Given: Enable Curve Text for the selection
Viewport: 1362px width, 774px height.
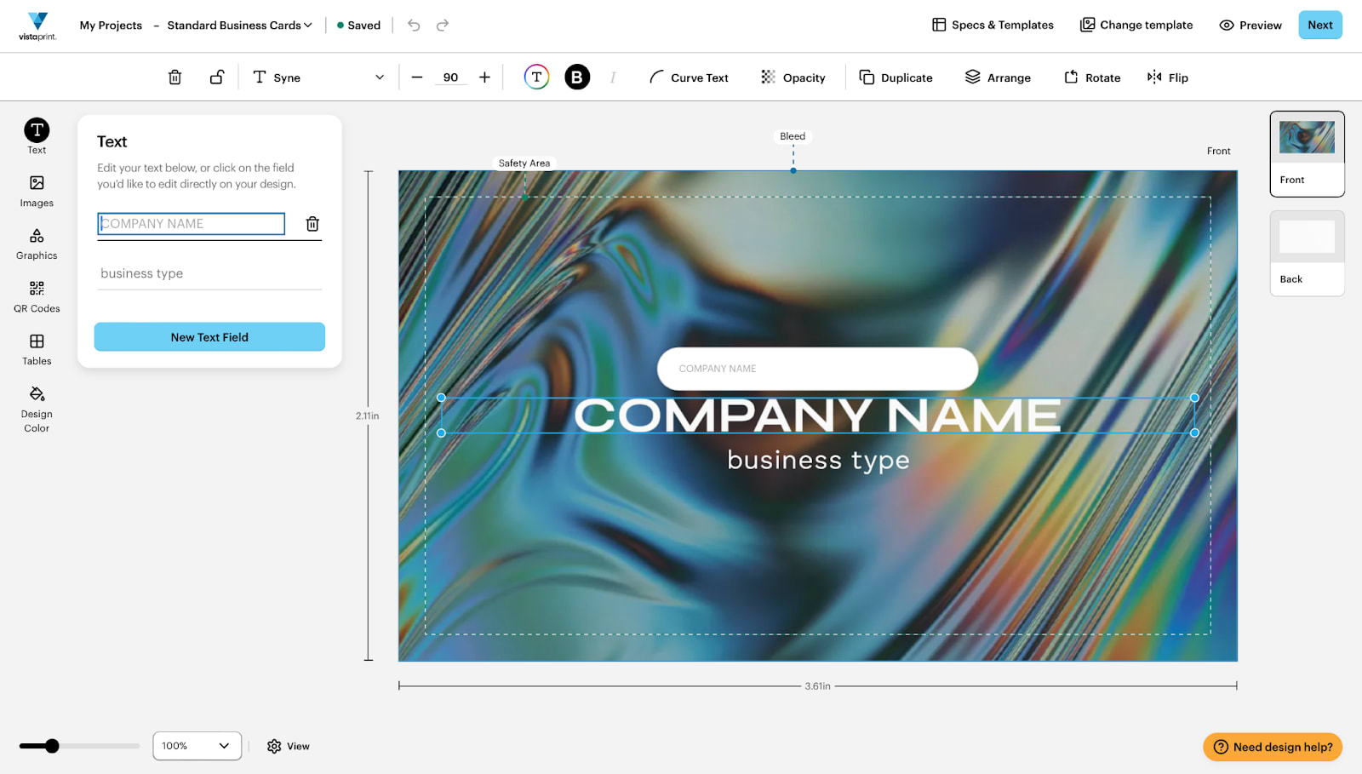Looking at the screenshot, I should [688, 77].
